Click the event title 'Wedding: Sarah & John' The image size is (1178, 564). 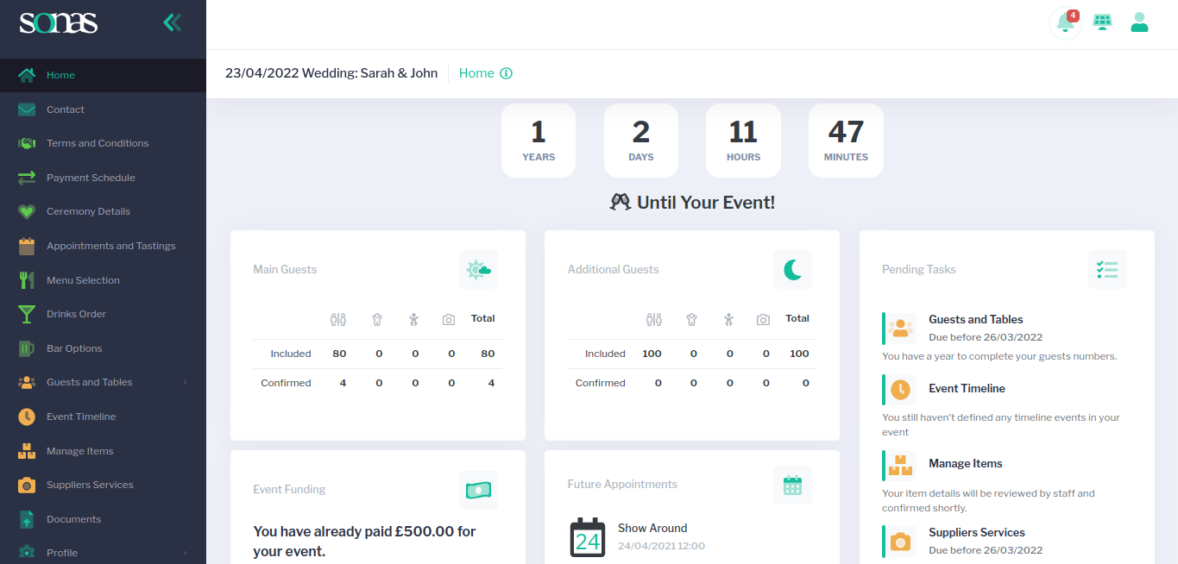coord(369,73)
